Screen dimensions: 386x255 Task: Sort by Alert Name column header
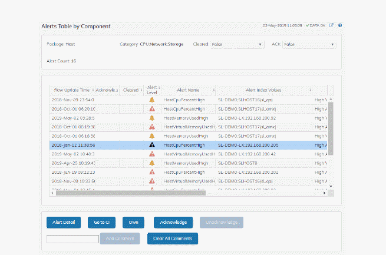tap(188, 90)
